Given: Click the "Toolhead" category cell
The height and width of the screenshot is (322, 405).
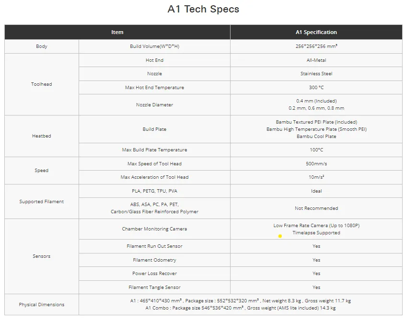Looking at the screenshot, I should 42,84.
